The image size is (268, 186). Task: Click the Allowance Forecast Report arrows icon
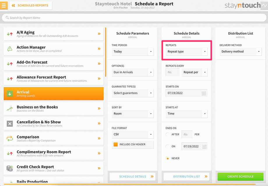point(10,79)
